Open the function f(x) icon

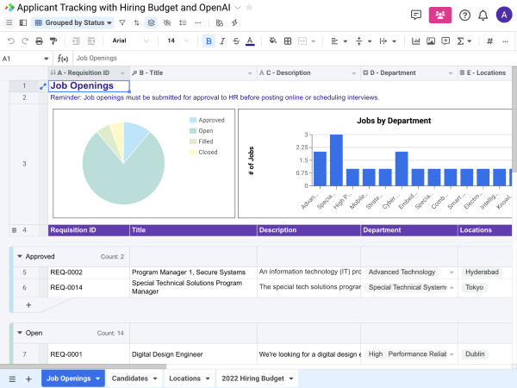tap(63, 59)
